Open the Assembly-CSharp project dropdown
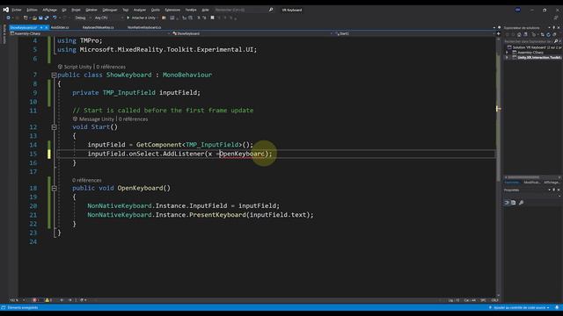563x316 pixels. click(90, 33)
